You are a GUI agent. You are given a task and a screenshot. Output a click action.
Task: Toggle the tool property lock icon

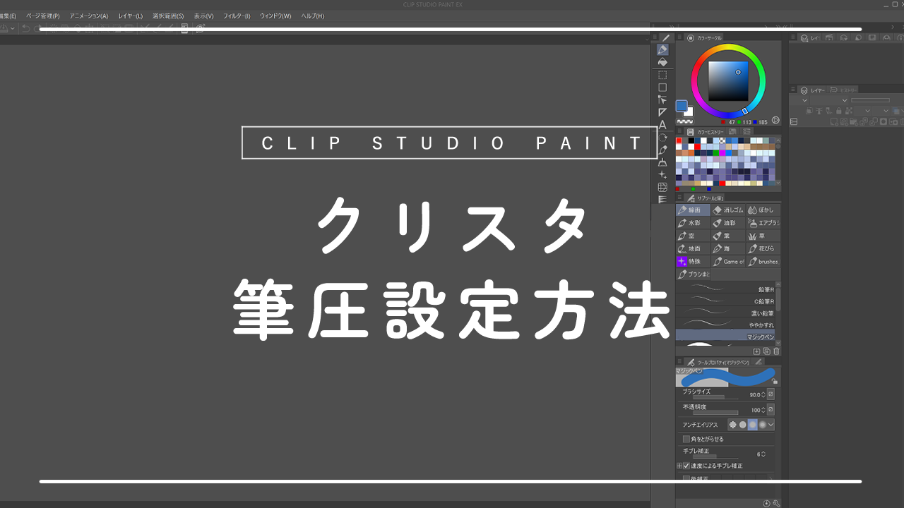tap(775, 381)
